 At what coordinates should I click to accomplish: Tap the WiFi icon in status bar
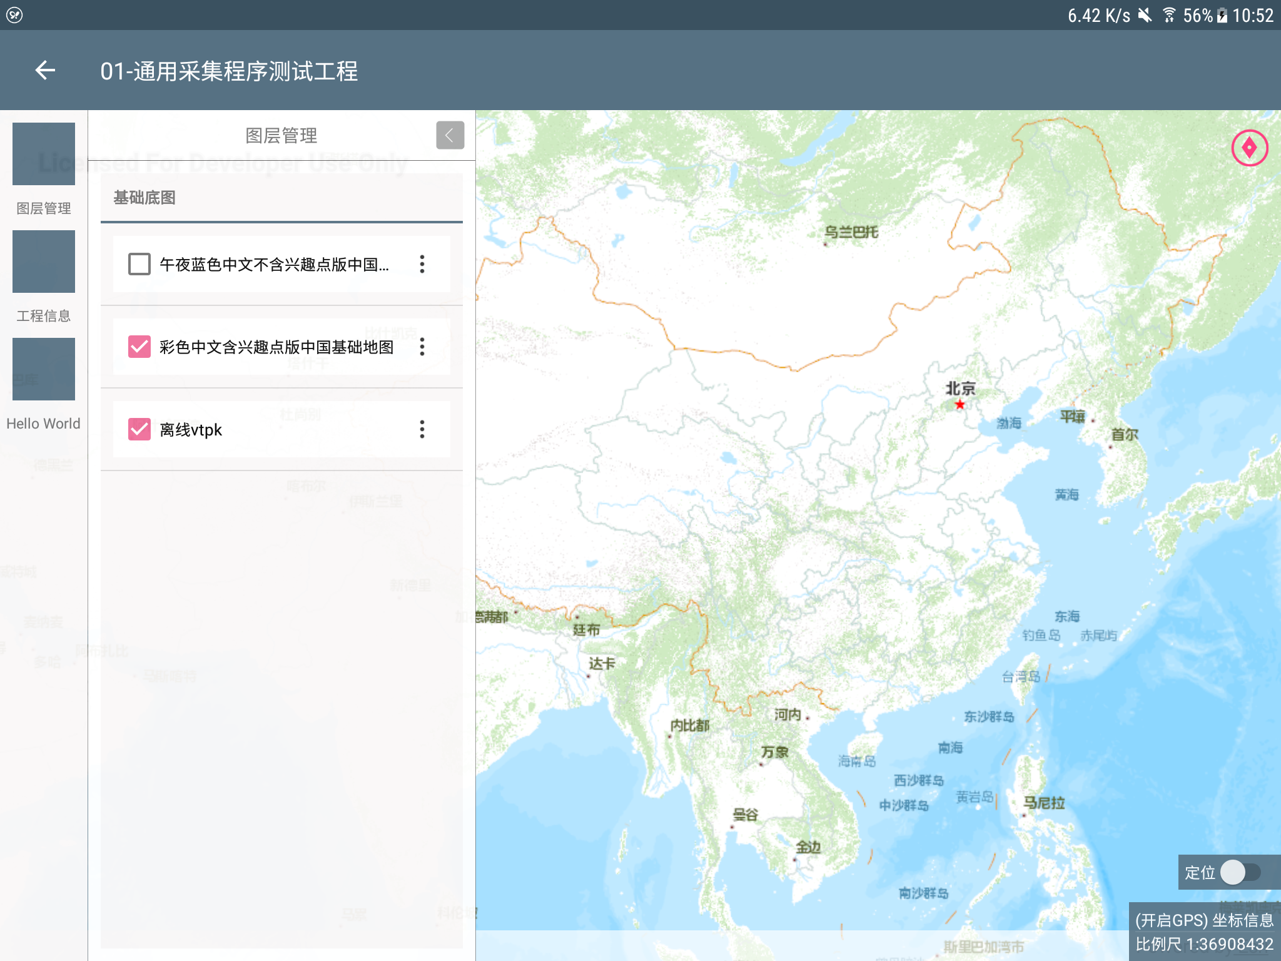coord(1168,15)
